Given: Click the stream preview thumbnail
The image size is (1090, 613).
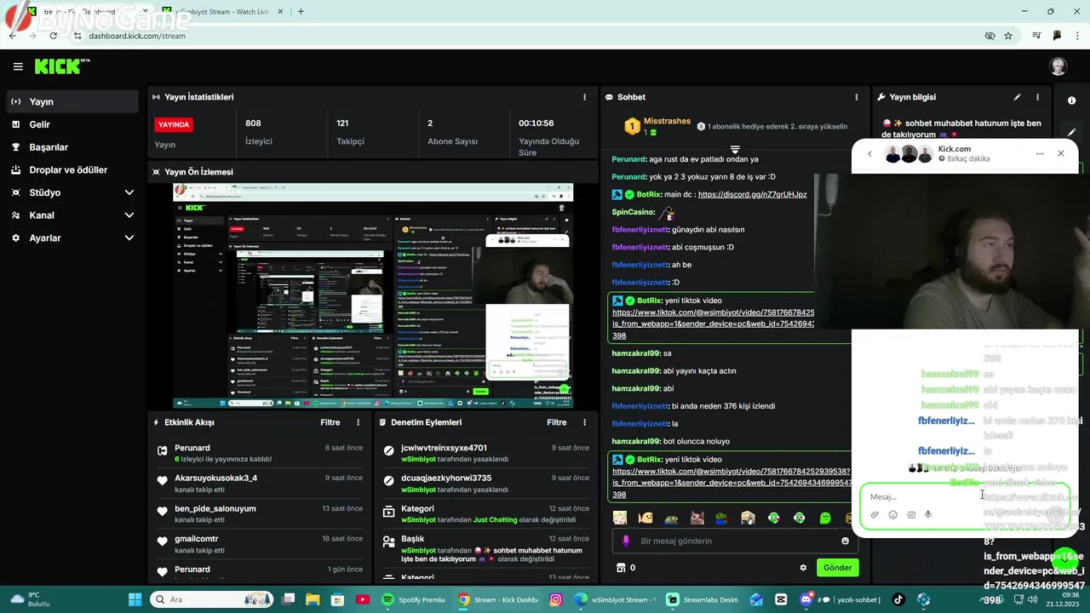Looking at the screenshot, I should tap(373, 295).
